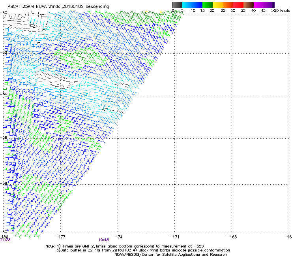This screenshot has width=292, height=257.
Task: Click the '-58' latitude label
Action: 4,183
